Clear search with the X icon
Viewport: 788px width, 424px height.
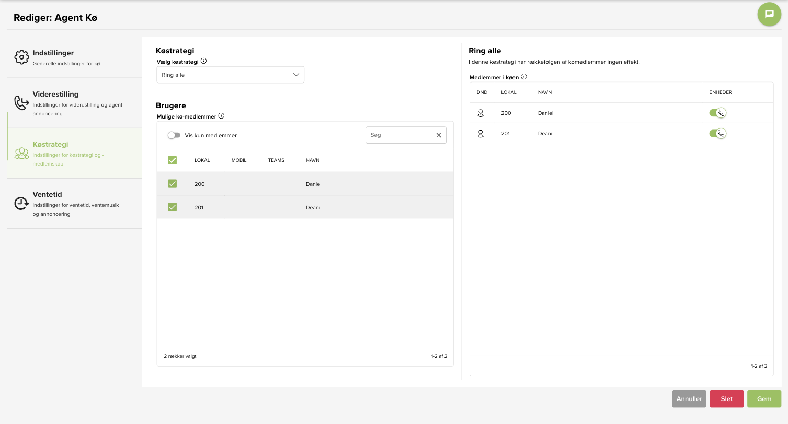pyautogui.click(x=439, y=135)
